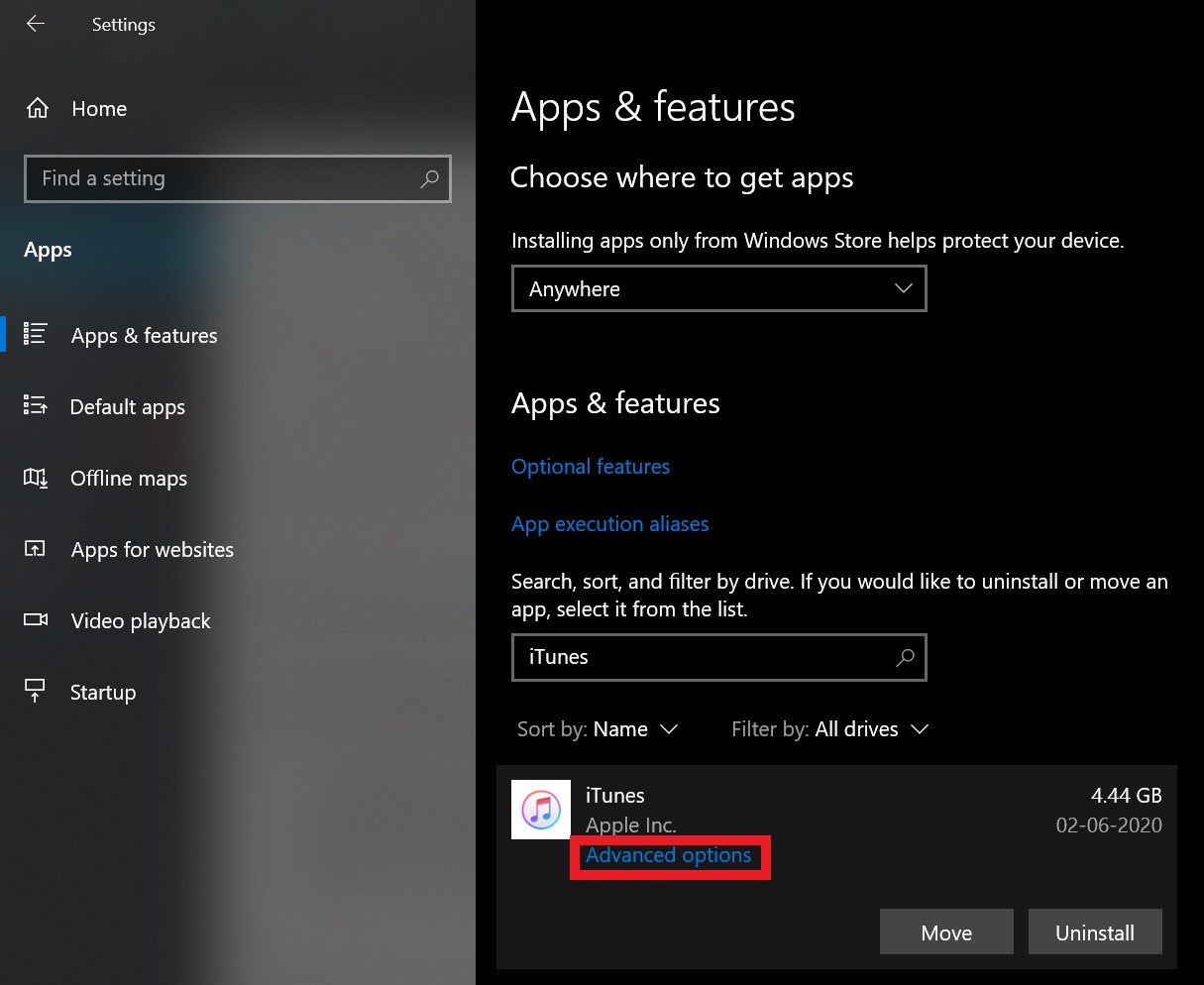Click the Offline maps icon

pos(36,478)
